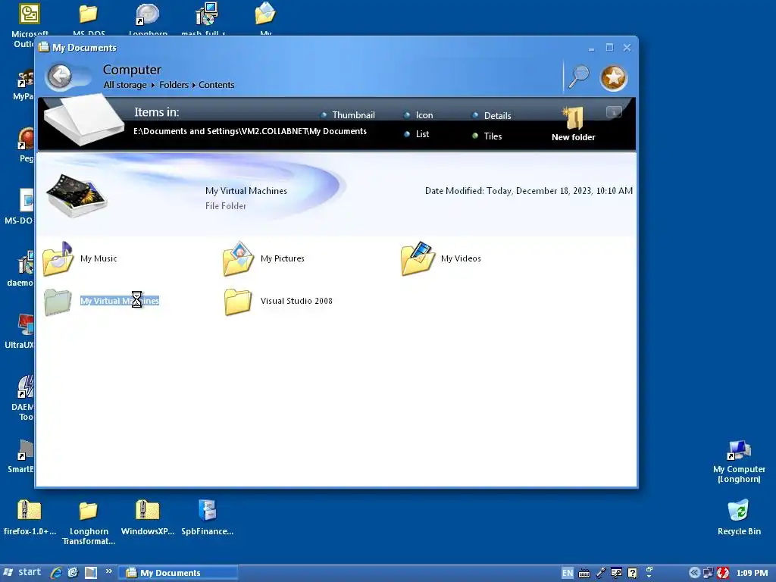Create a New folder with the folder icon
This screenshot has height=582, width=776.
click(x=573, y=124)
